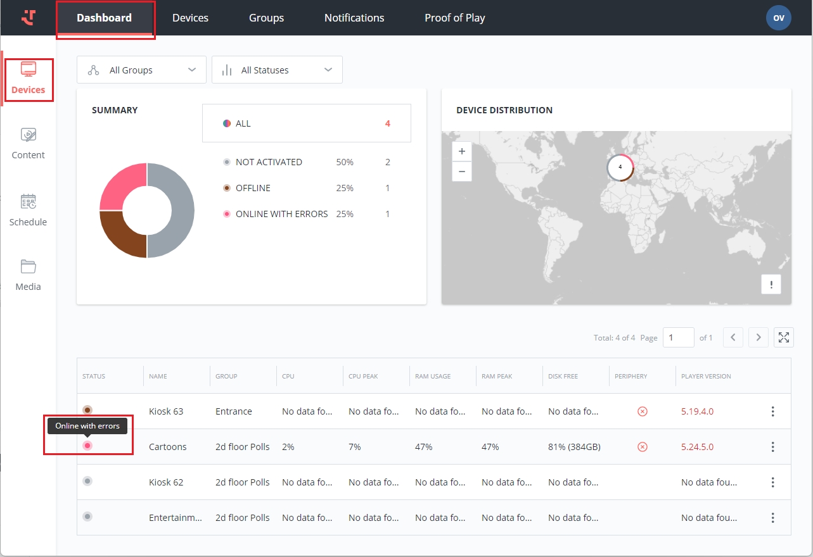Screen dimensions: 813x557
Task: Click player version 5.24.5.0 link
Action: coord(697,447)
